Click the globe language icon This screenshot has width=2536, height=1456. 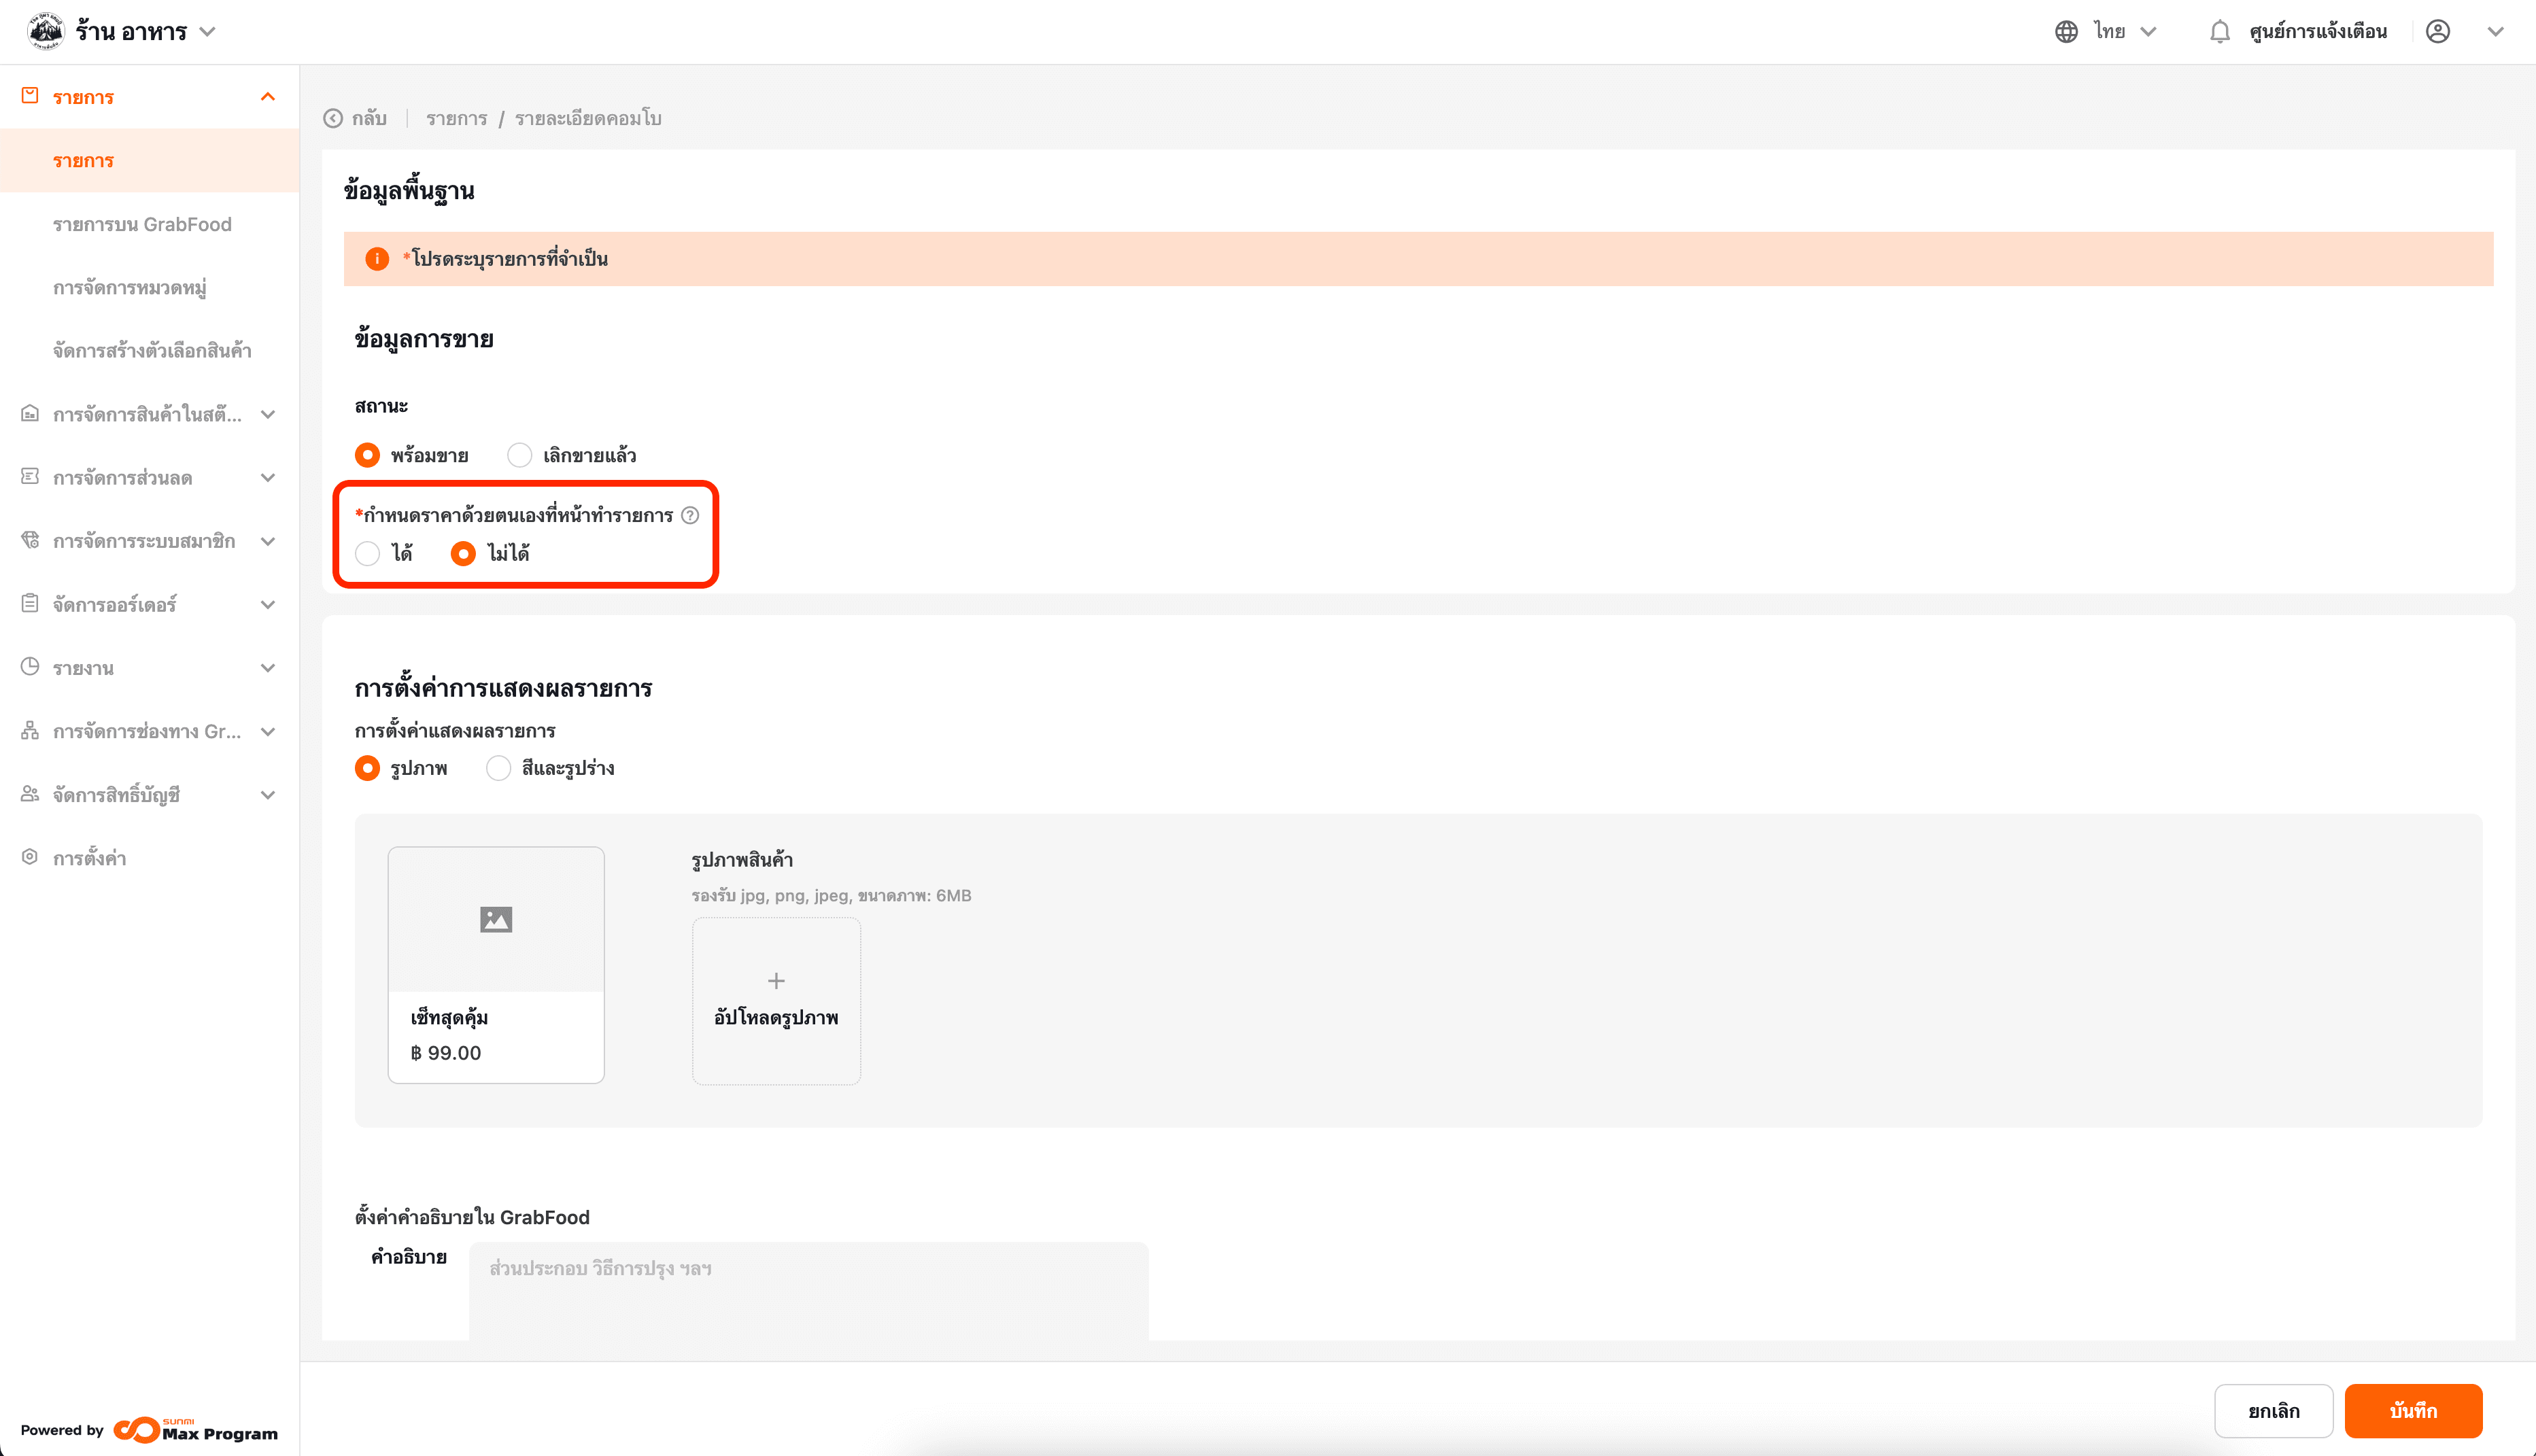click(x=2066, y=32)
